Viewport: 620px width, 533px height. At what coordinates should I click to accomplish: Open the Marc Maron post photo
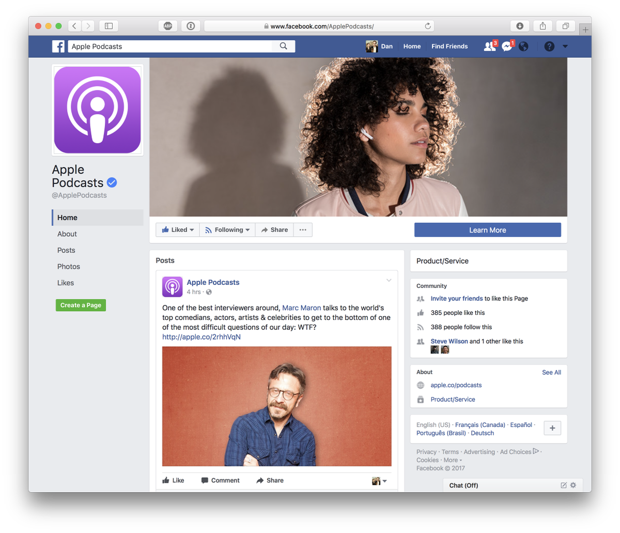pos(277,406)
